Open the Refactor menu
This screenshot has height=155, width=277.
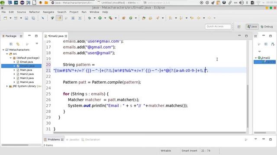[x=34, y=12]
